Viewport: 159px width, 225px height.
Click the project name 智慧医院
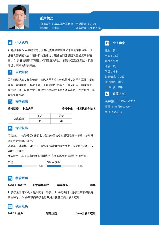51,213
